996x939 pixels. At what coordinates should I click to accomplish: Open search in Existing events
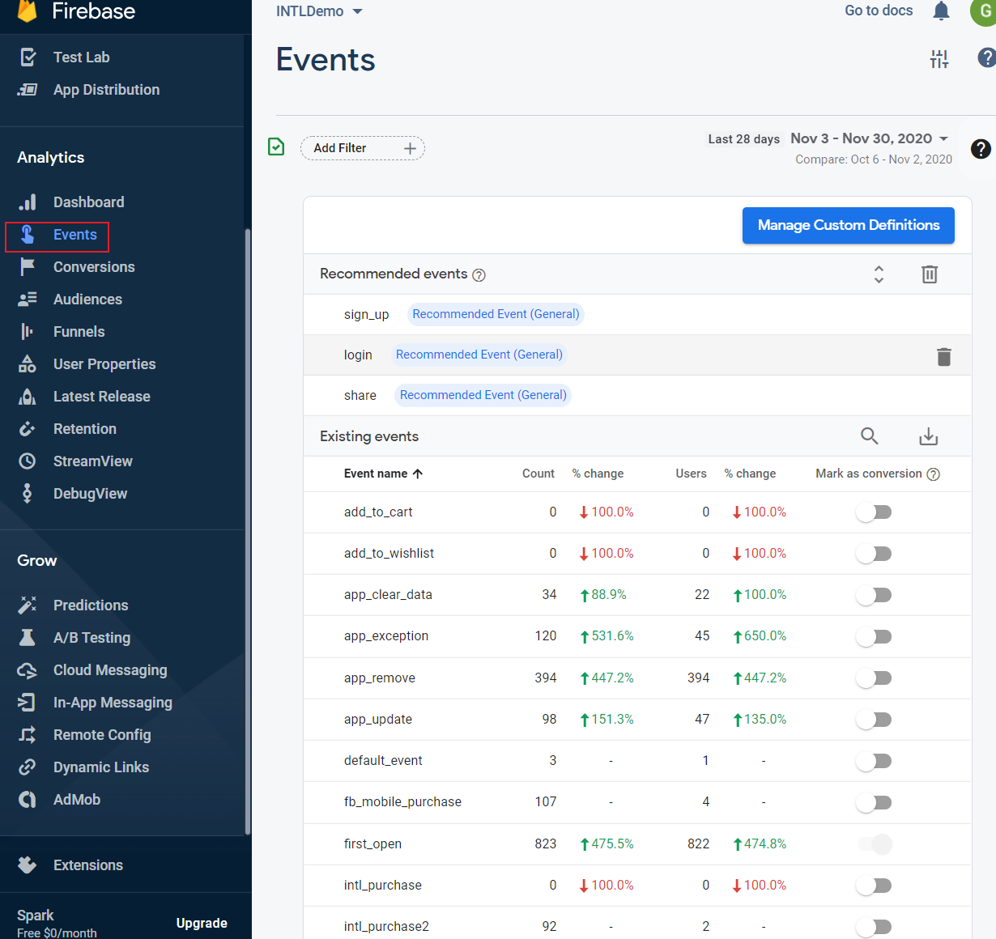tap(869, 436)
